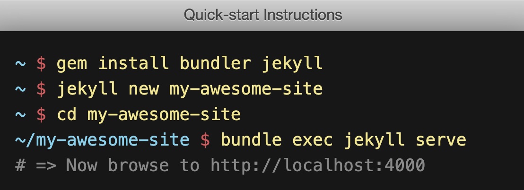Click the '# => Now browse to' comment
This screenshot has width=524, height=190.
(x=107, y=165)
